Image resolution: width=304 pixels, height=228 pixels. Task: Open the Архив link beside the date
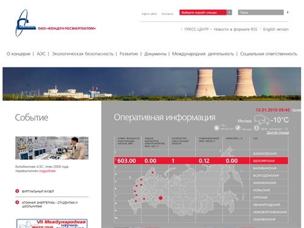pyautogui.click(x=296, y=110)
